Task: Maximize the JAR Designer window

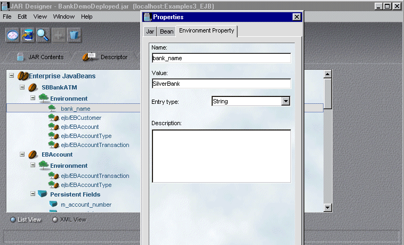Action: point(387,6)
